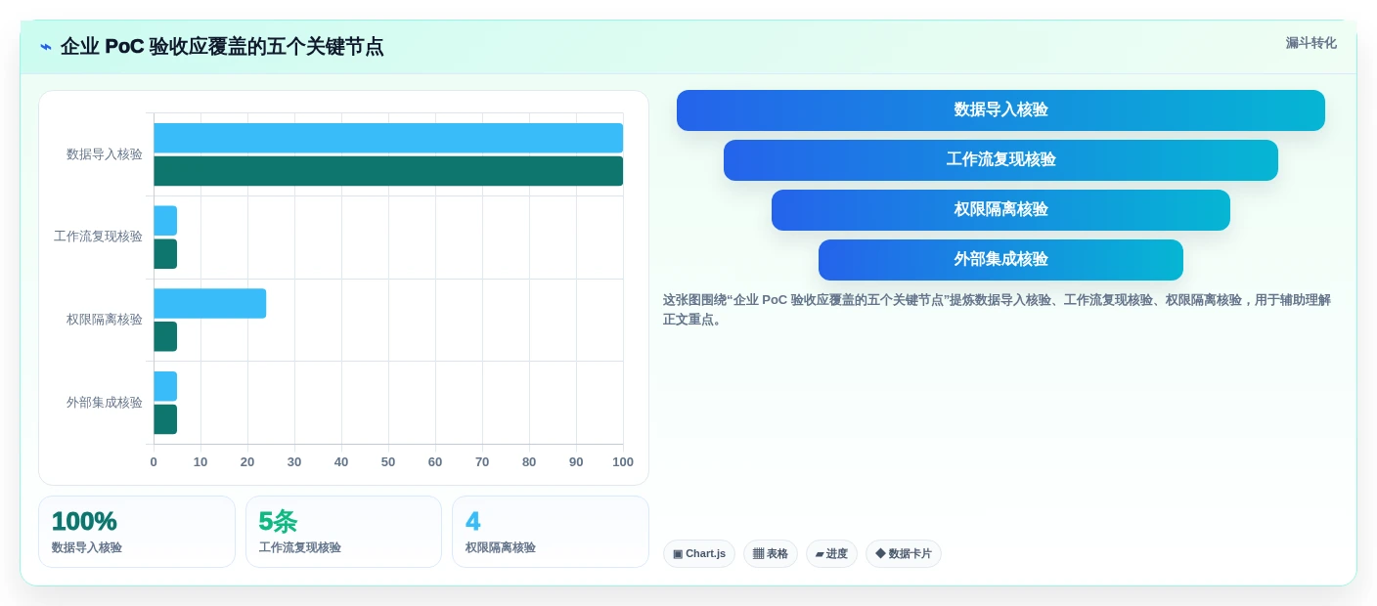Click the light blue 数据导入核验 bar
This screenshot has width=1377, height=606.
[388, 138]
